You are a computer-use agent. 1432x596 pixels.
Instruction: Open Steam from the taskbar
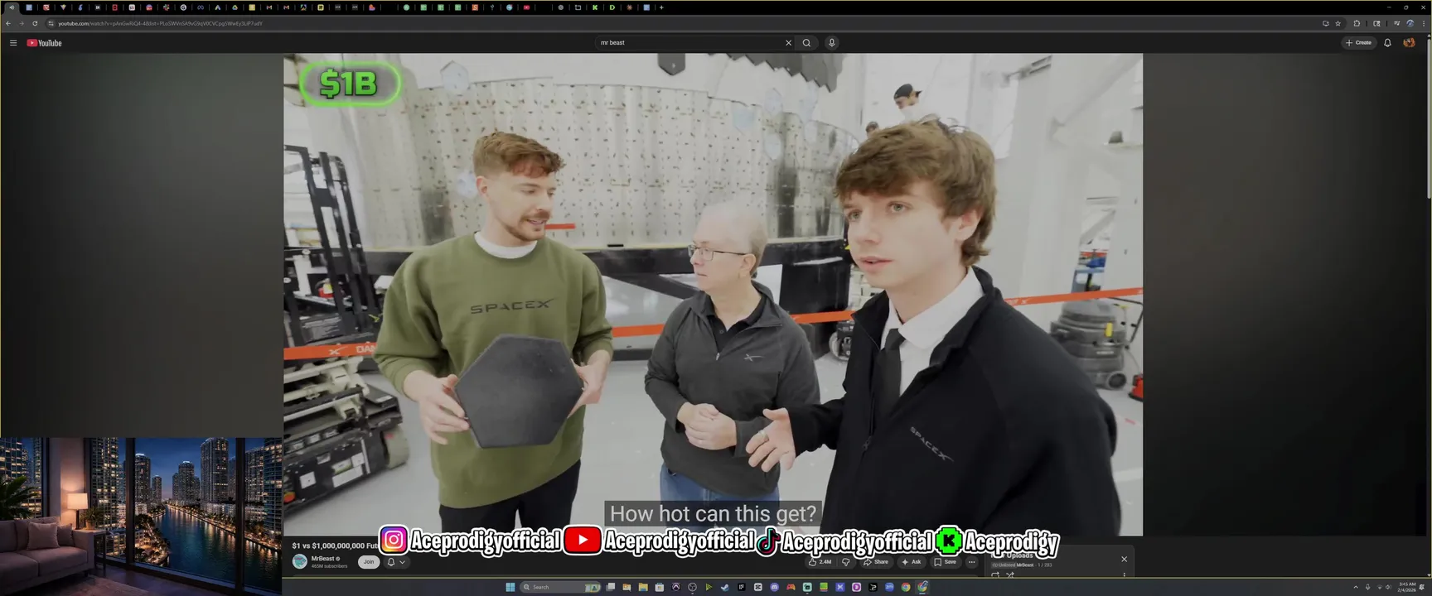coord(725,587)
